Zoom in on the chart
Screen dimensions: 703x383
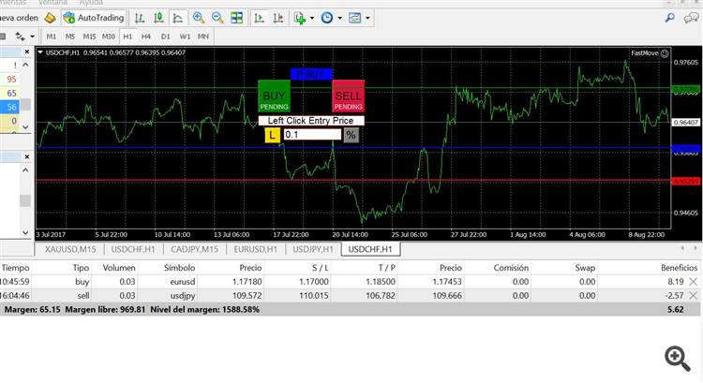199,18
